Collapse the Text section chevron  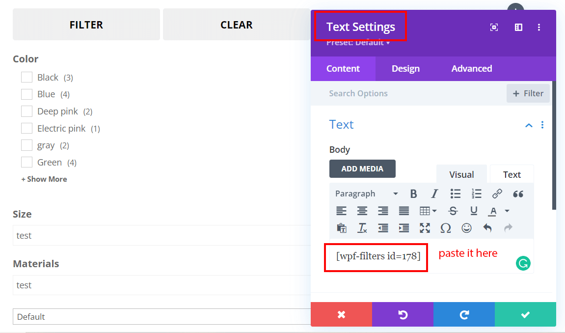[529, 125]
